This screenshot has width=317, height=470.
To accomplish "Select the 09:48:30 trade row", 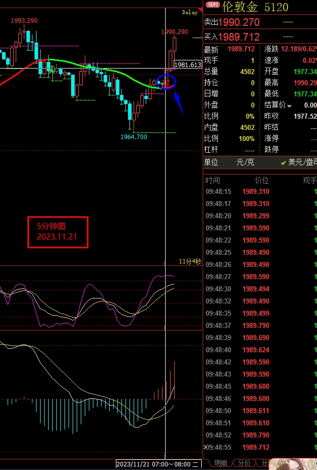I will tap(260, 289).
